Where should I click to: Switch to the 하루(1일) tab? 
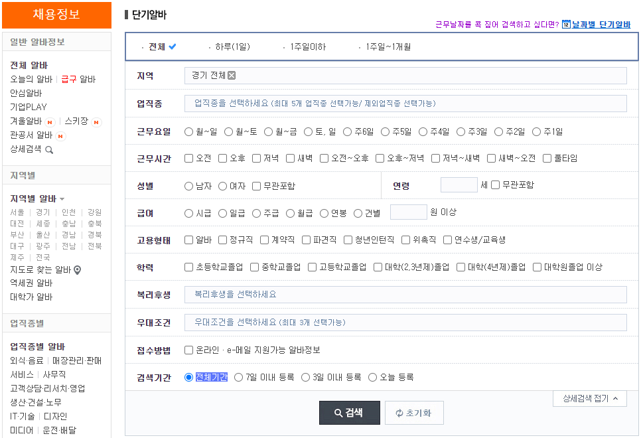[233, 47]
